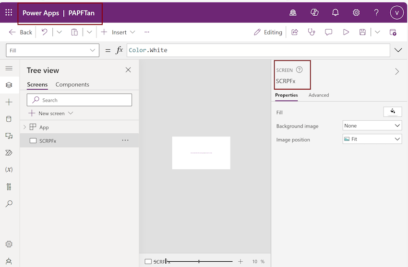Click the zoom percentage value 10
This screenshot has width=408, height=267.
254,262
